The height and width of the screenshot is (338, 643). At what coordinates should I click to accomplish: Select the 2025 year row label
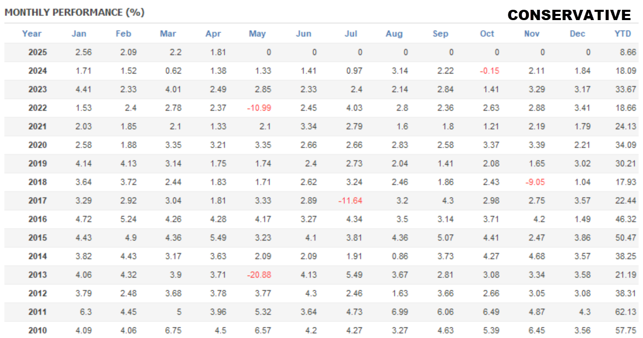(x=37, y=52)
